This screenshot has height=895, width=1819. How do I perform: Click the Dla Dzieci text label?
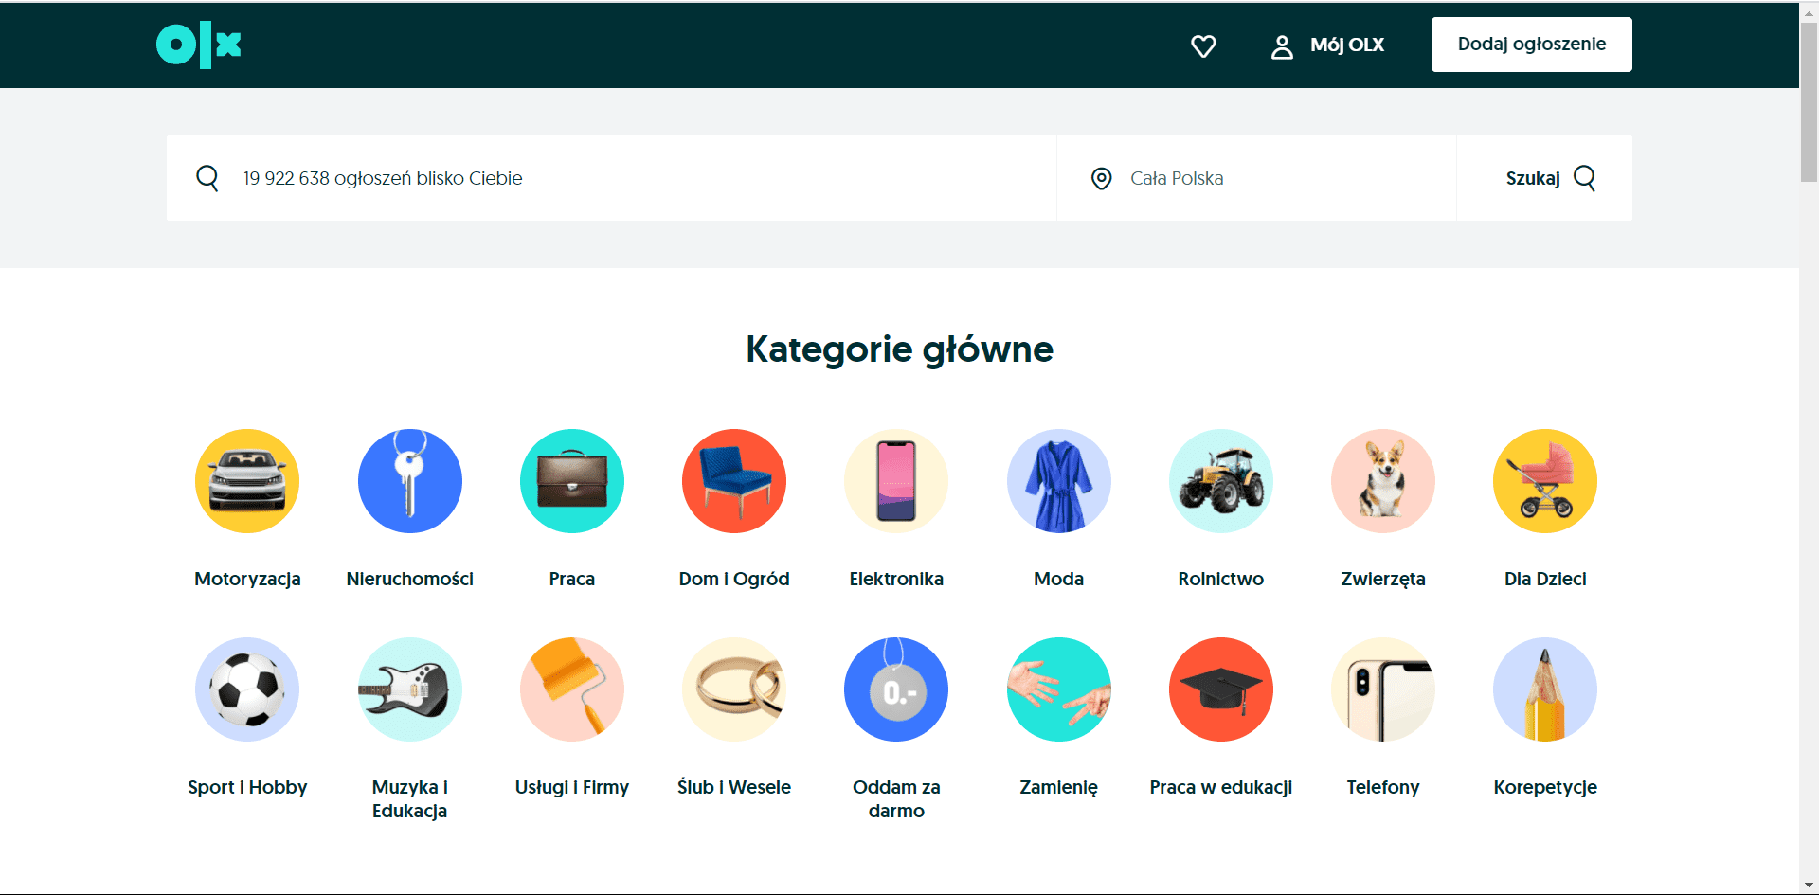click(1545, 579)
